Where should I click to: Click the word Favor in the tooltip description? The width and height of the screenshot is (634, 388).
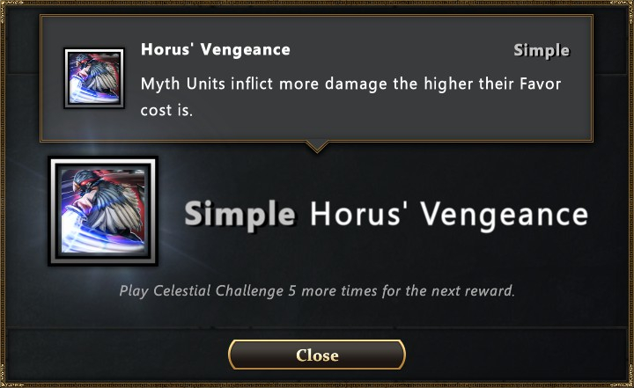540,84
